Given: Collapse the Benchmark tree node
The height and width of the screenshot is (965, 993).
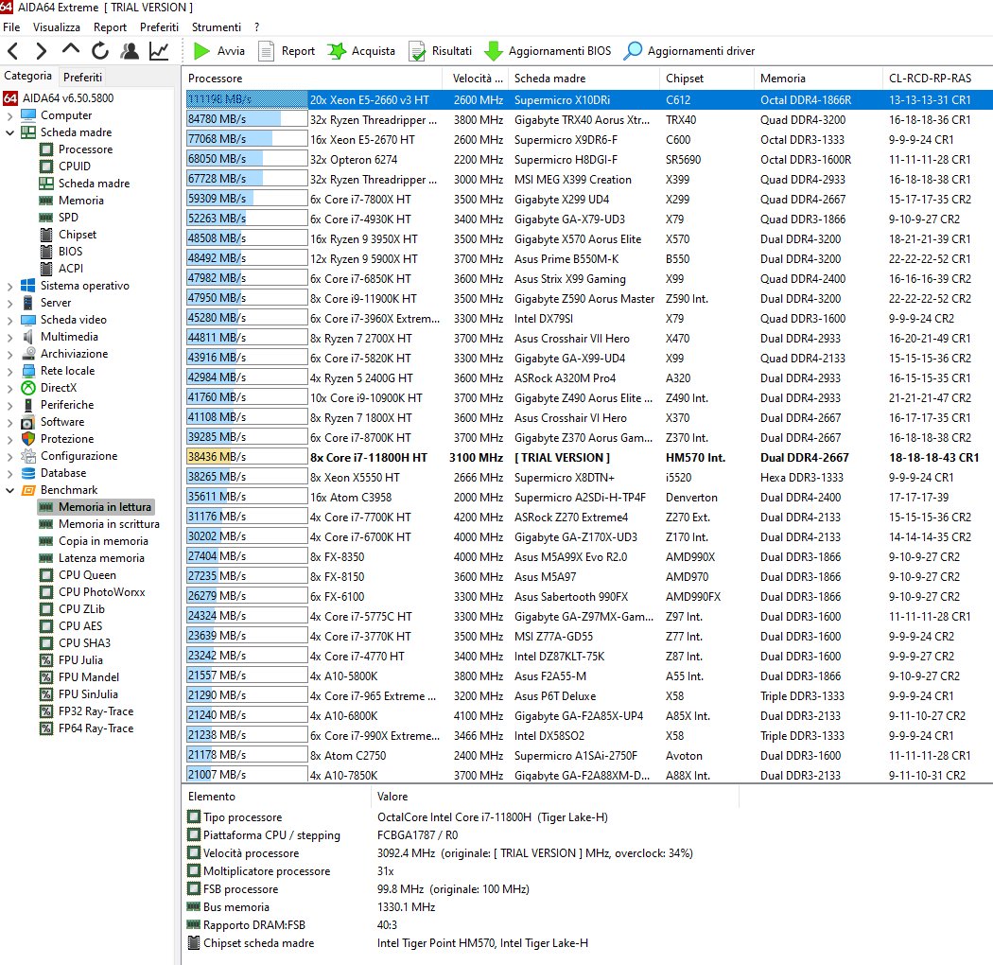Looking at the screenshot, I should (9, 490).
